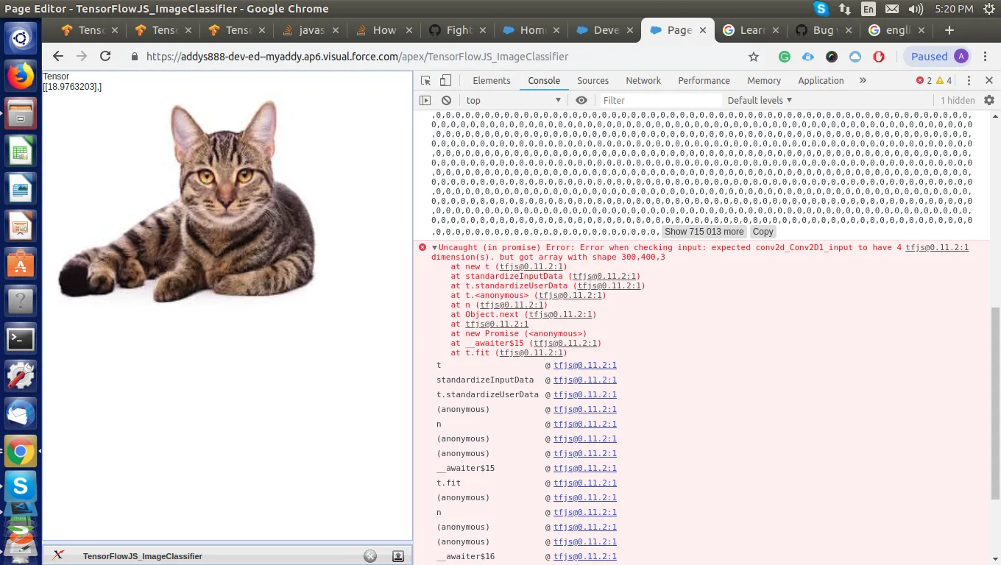The image size is (1001, 565).
Task: Close the active 'Page' tab
Action: 702,30
